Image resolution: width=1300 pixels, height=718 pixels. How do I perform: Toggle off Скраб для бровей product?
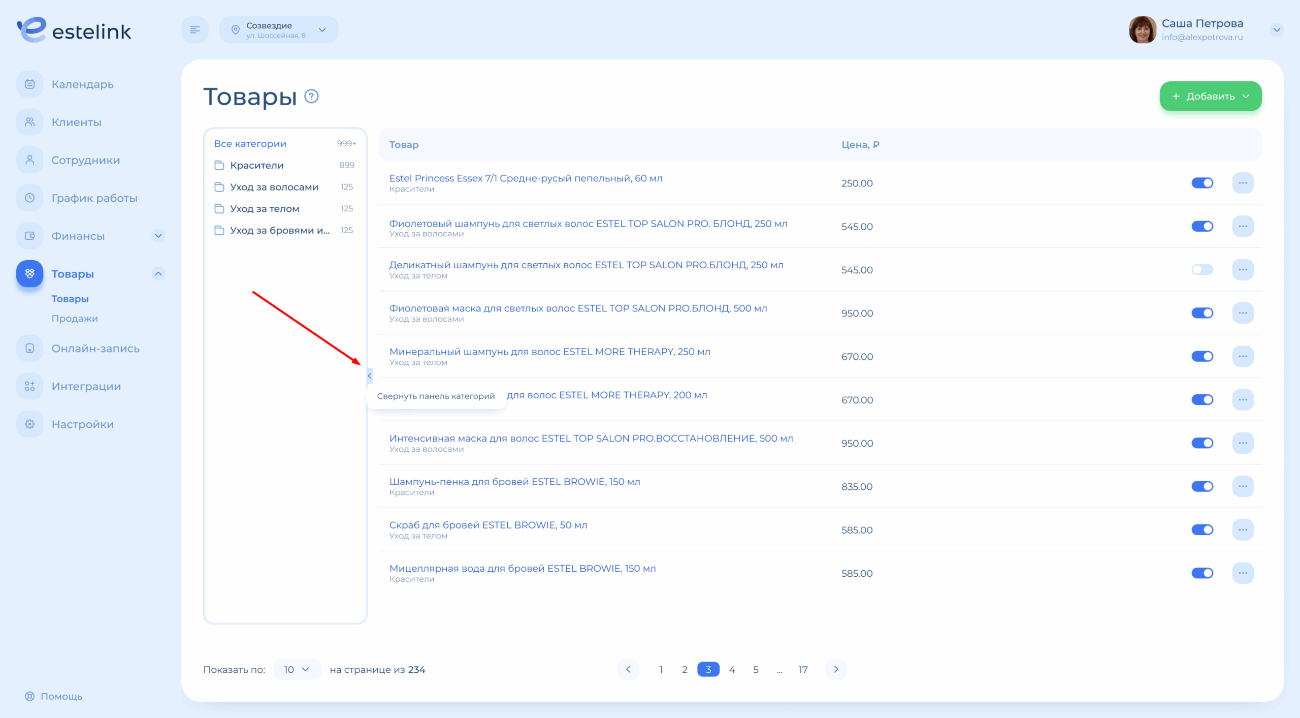click(1202, 529)
